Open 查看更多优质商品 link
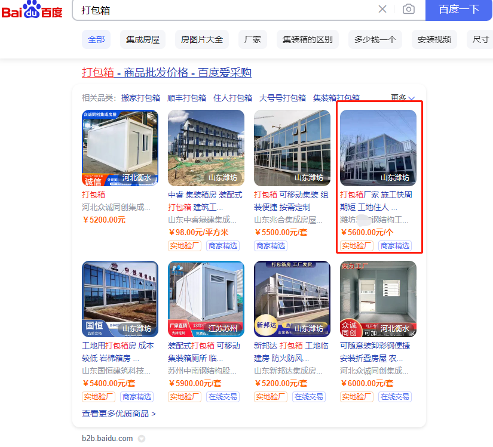 click(x=119, y=414)
